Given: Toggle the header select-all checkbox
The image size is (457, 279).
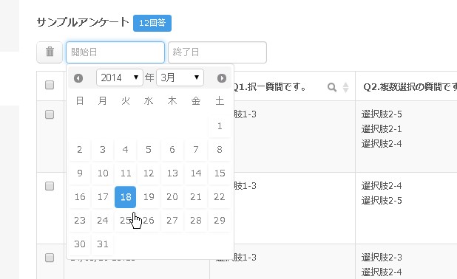Looking at the screenshot, I should coord(50,85).
